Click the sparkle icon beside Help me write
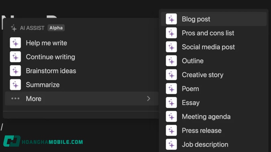The image size is (271, 152). [16, 43]
